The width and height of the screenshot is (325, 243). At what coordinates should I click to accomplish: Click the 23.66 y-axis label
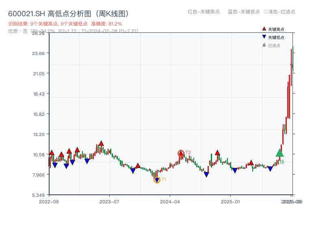point(38,53)
